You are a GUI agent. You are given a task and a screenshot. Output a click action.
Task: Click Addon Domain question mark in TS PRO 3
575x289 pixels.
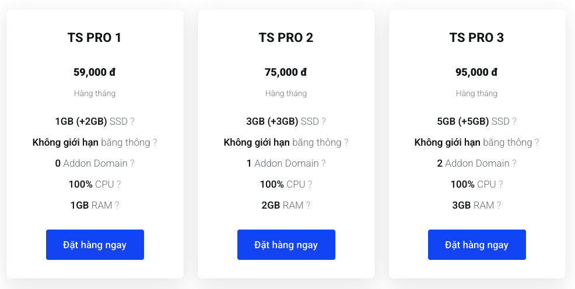[x=514, y=163]
